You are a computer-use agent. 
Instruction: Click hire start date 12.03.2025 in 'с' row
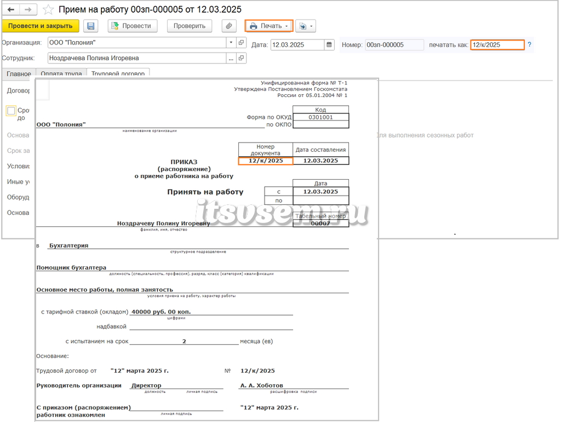click(320, 192)
